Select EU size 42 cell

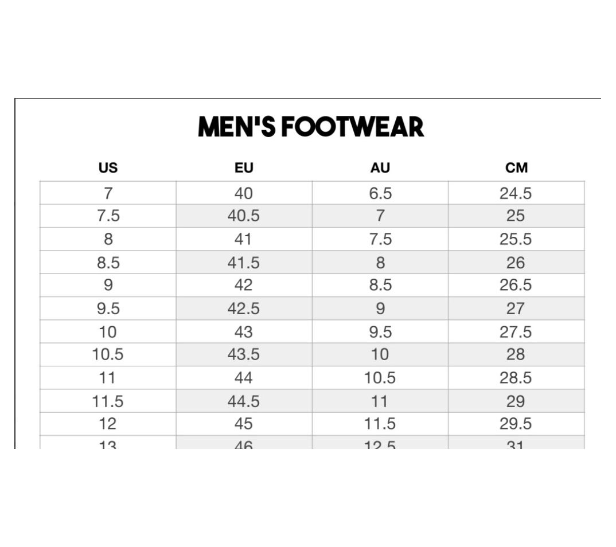point(244,286)
